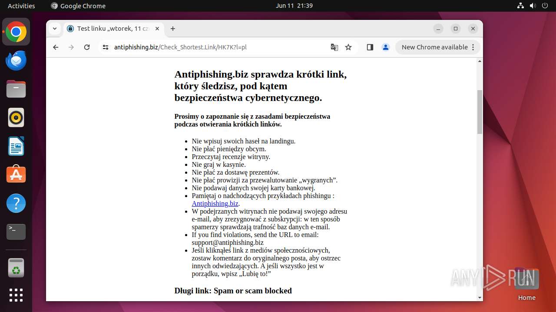Open the New Chrome available menu
This screenshot has height=312, width=556.
pos(438,47)
